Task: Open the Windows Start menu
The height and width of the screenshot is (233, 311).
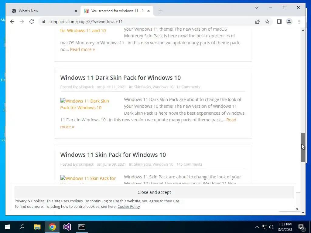Action: 7,227
